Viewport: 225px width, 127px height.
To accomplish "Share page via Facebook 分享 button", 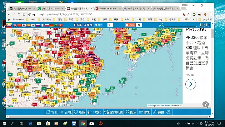I will [x=77, y=25].
